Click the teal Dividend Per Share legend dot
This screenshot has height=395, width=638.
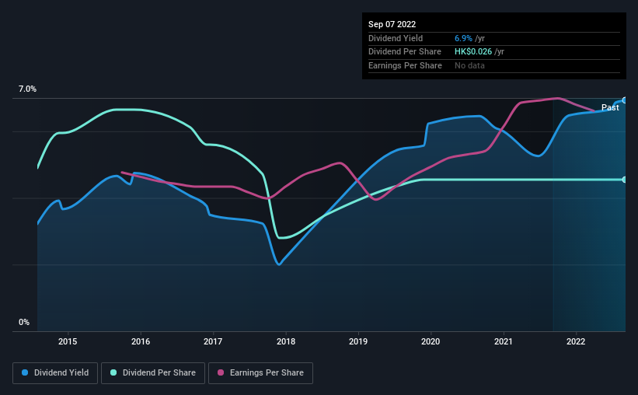tap(113, 372)
